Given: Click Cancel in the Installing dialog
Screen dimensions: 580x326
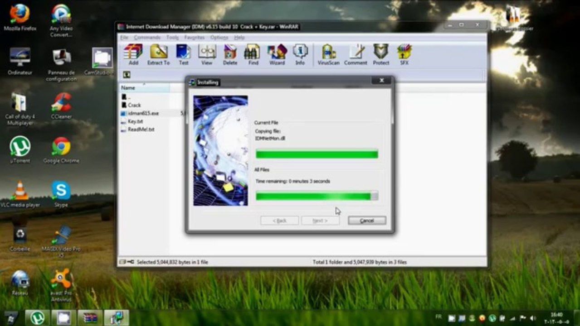Looking at the screenshot, I should click(x=367, y=221).
